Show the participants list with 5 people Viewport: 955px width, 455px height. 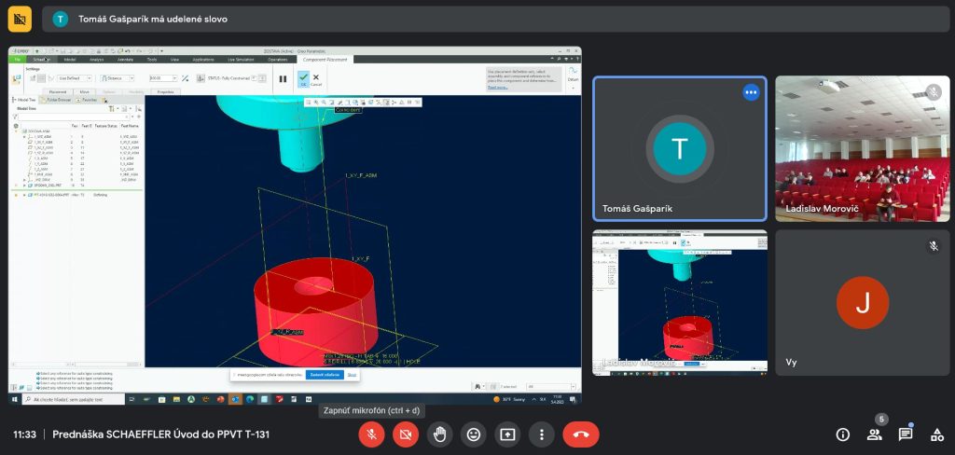[875, 434]
